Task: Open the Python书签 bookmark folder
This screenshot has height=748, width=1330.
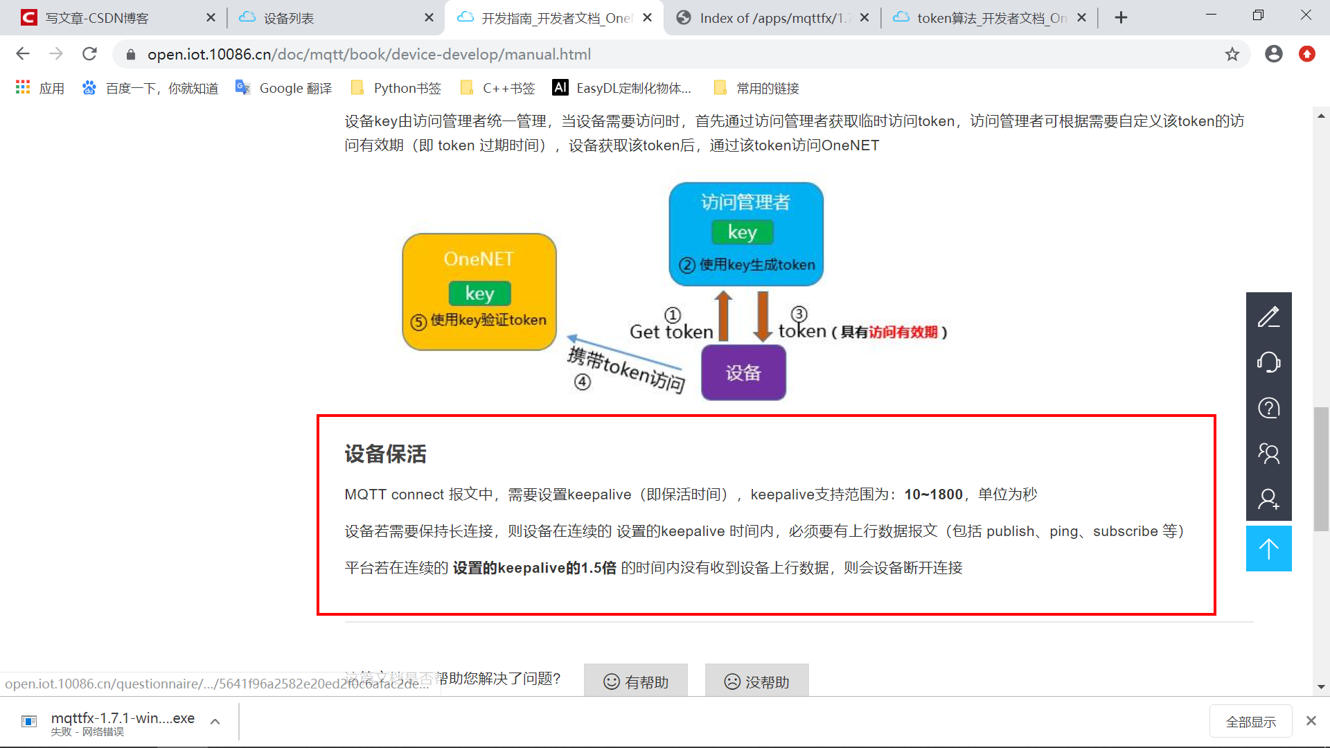Action: pyautogui.click(x=396, y=88)
